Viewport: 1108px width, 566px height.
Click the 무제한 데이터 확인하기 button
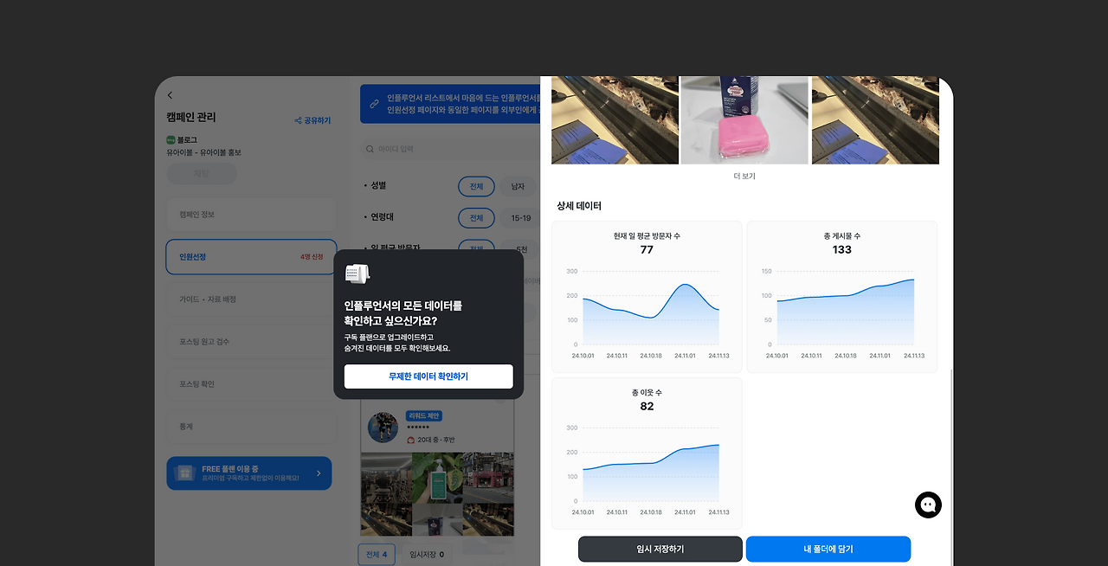coord(428,376)
